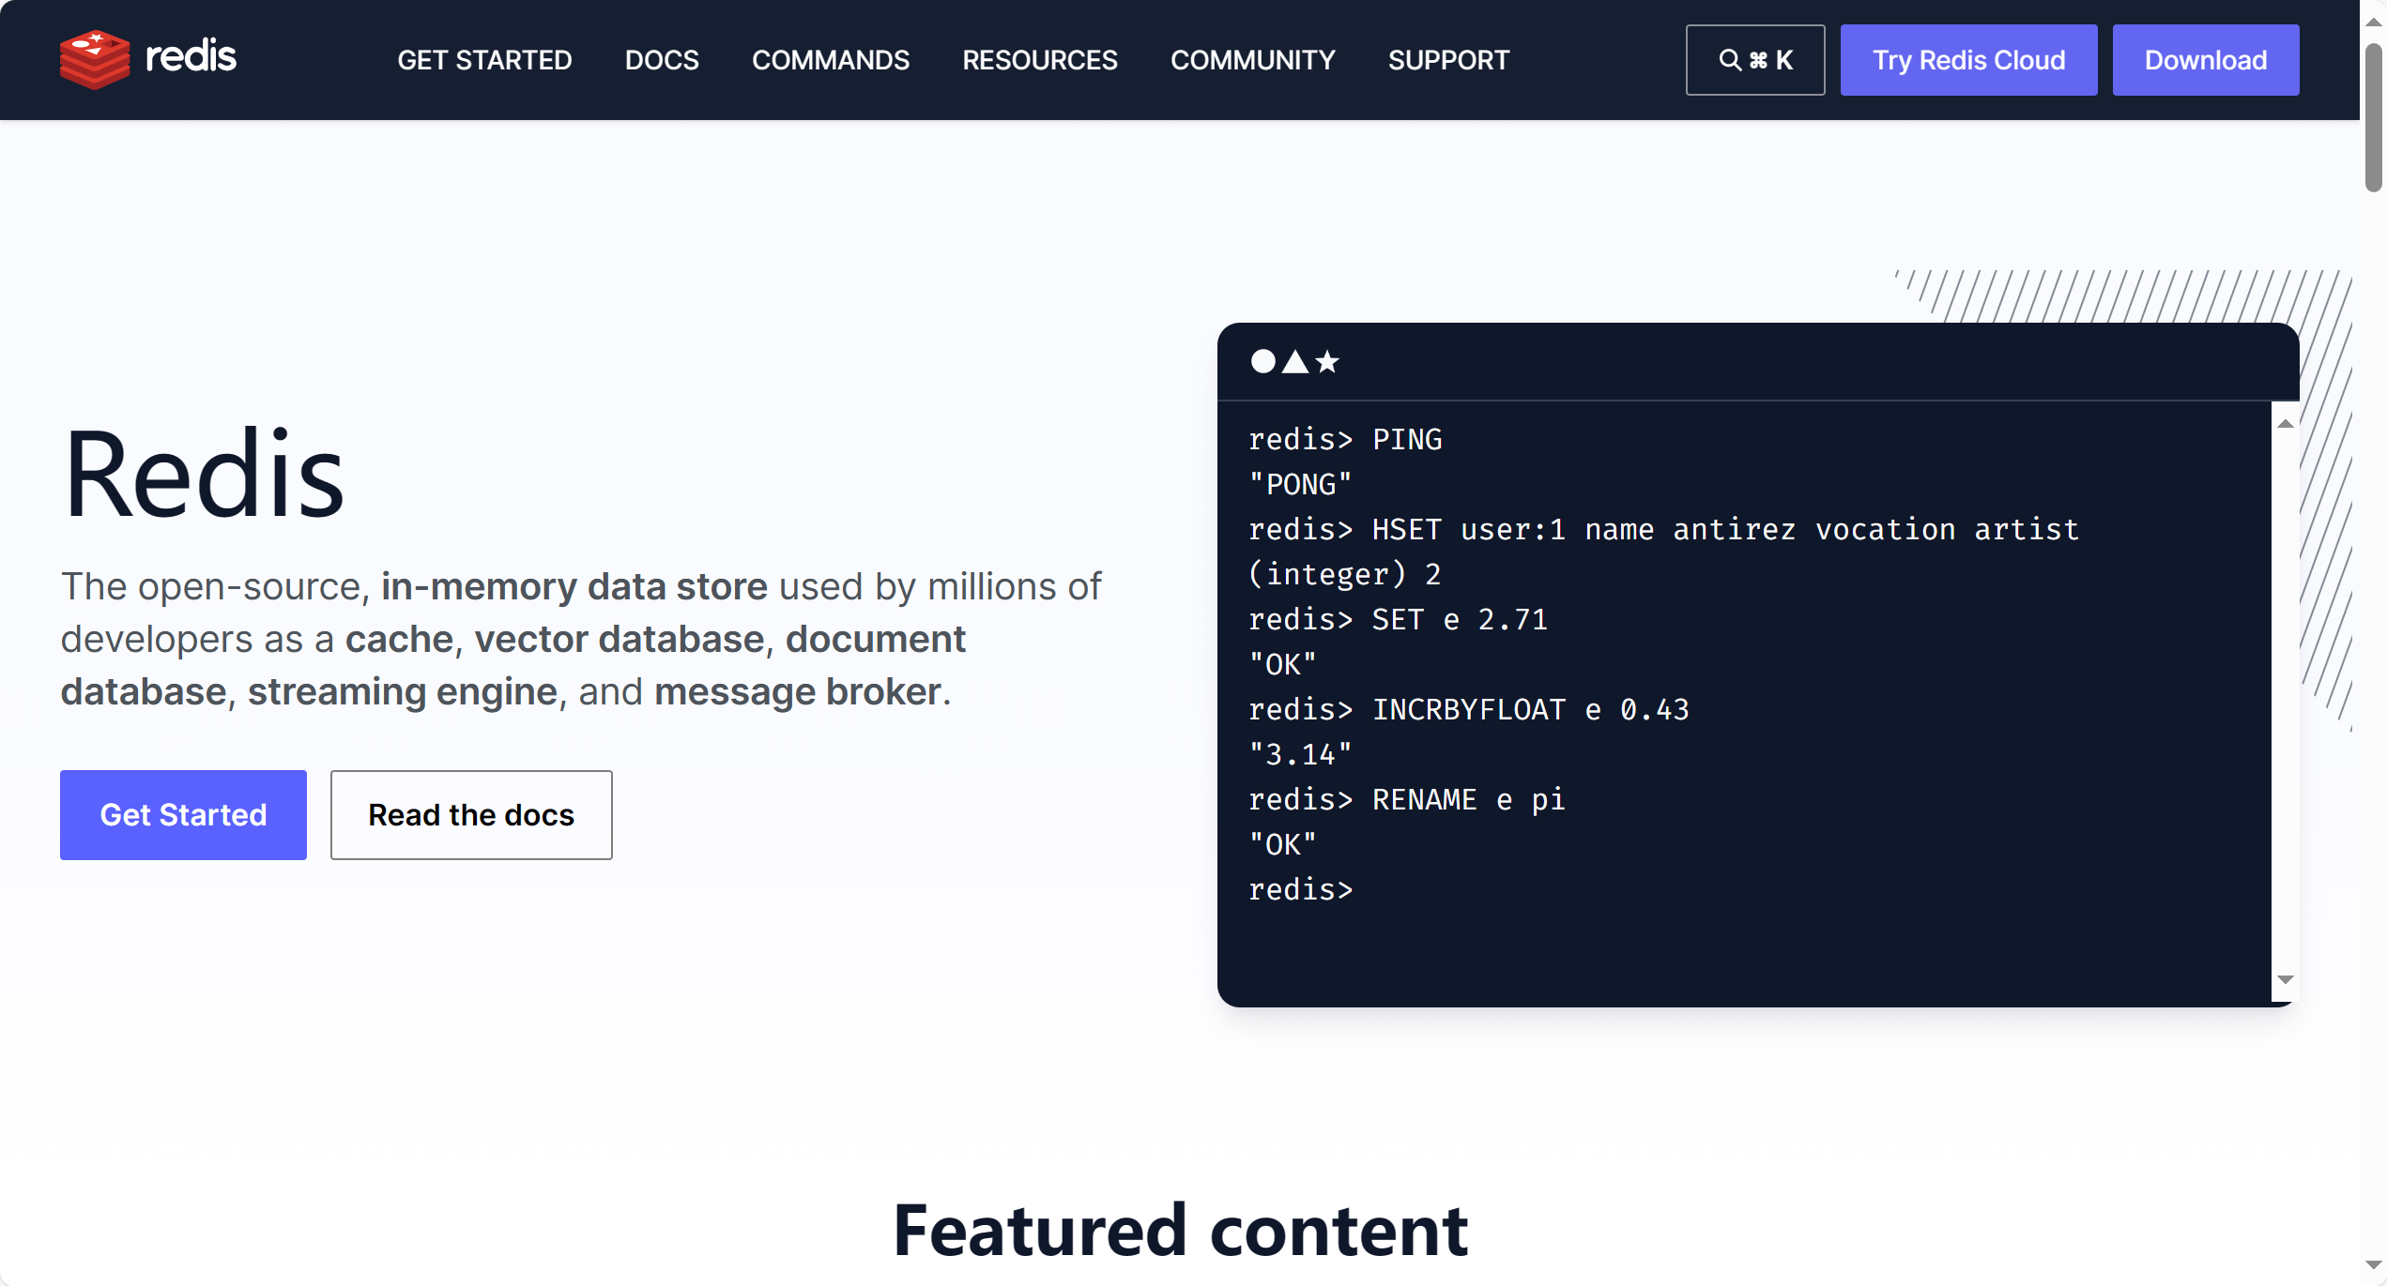Click the "vector database" bold text

[x=620, y=639]
